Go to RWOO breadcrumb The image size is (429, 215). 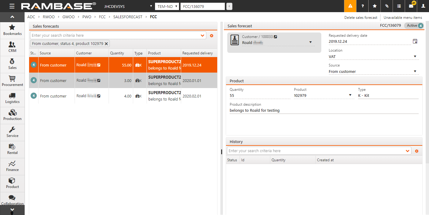tap(49, 17)
